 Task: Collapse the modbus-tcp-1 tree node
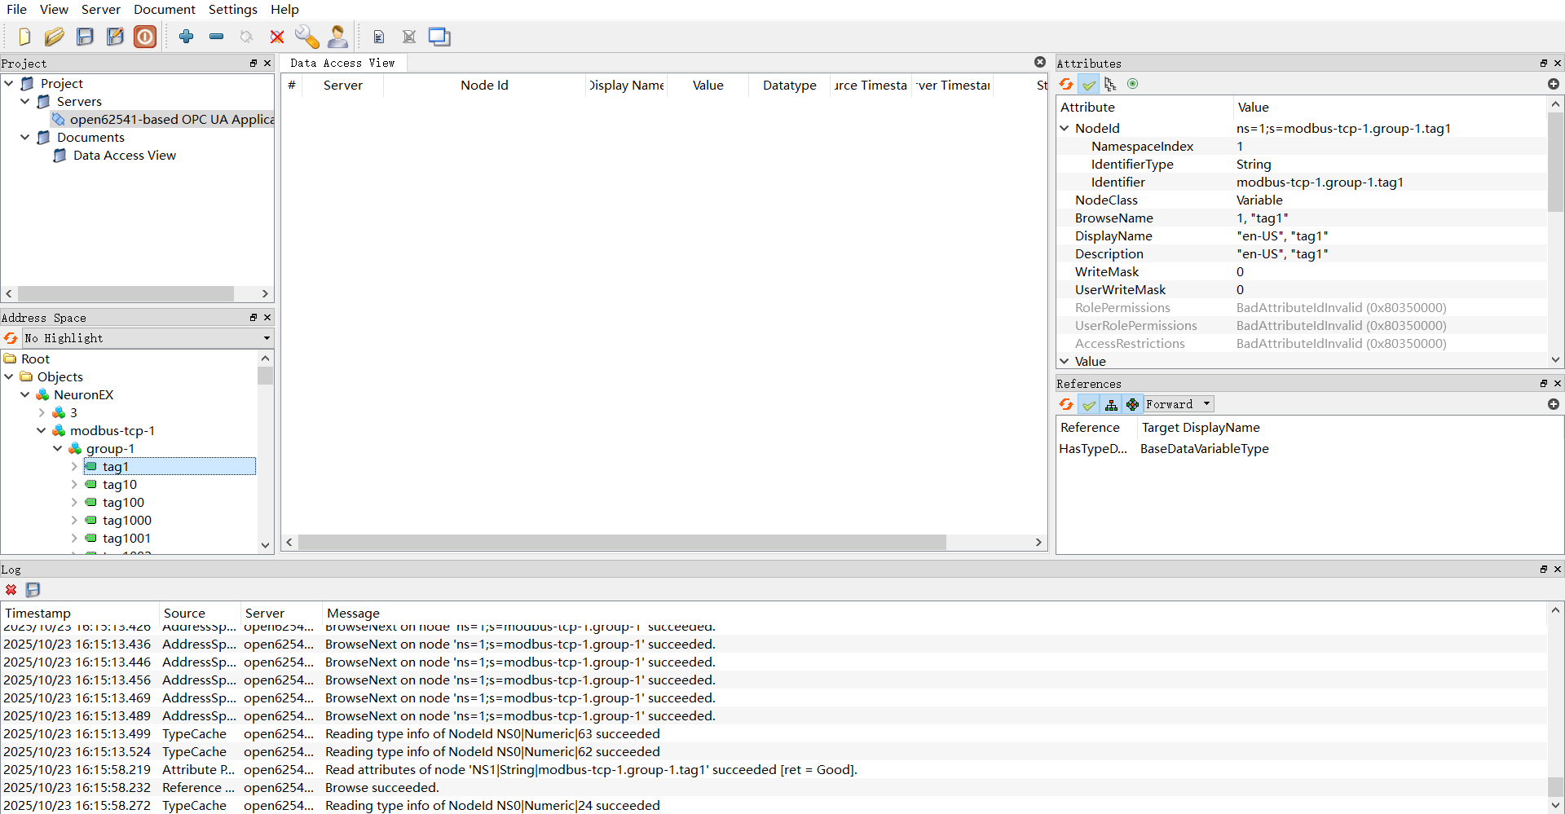pos(42,430)
